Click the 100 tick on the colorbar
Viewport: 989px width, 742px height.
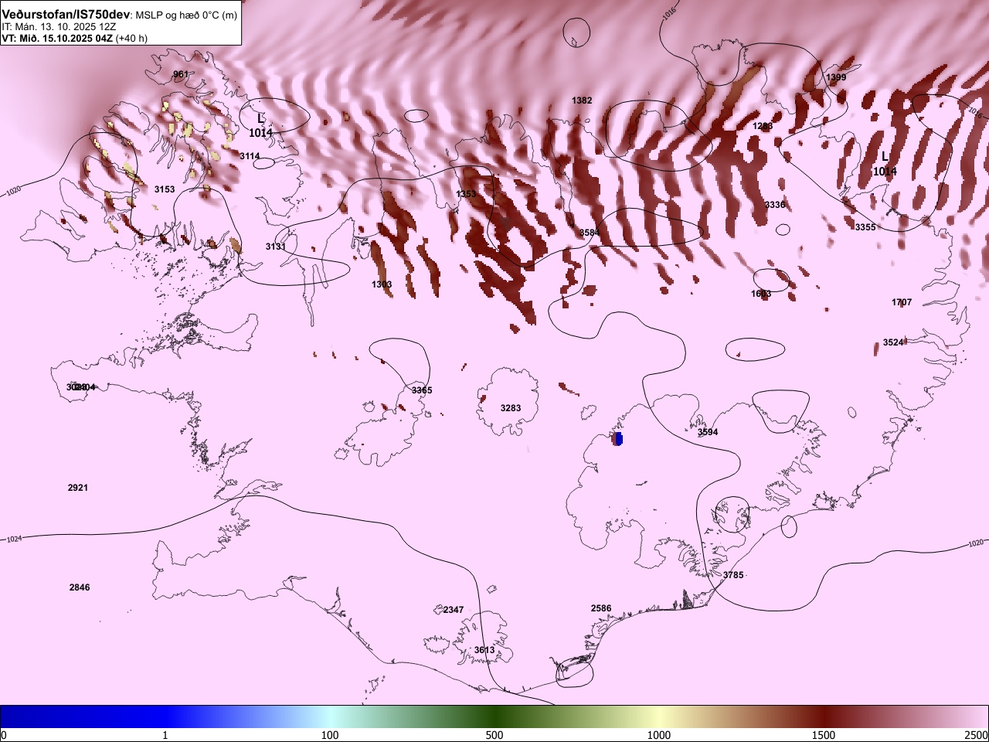tap(330, 734)
